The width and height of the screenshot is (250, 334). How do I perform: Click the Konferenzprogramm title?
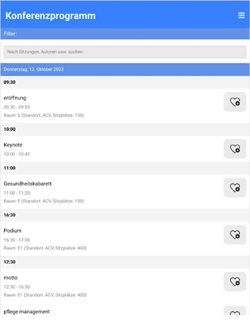(x=50, y=16)
